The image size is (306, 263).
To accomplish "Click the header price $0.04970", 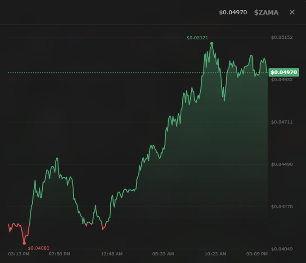I will pos(233,12).
